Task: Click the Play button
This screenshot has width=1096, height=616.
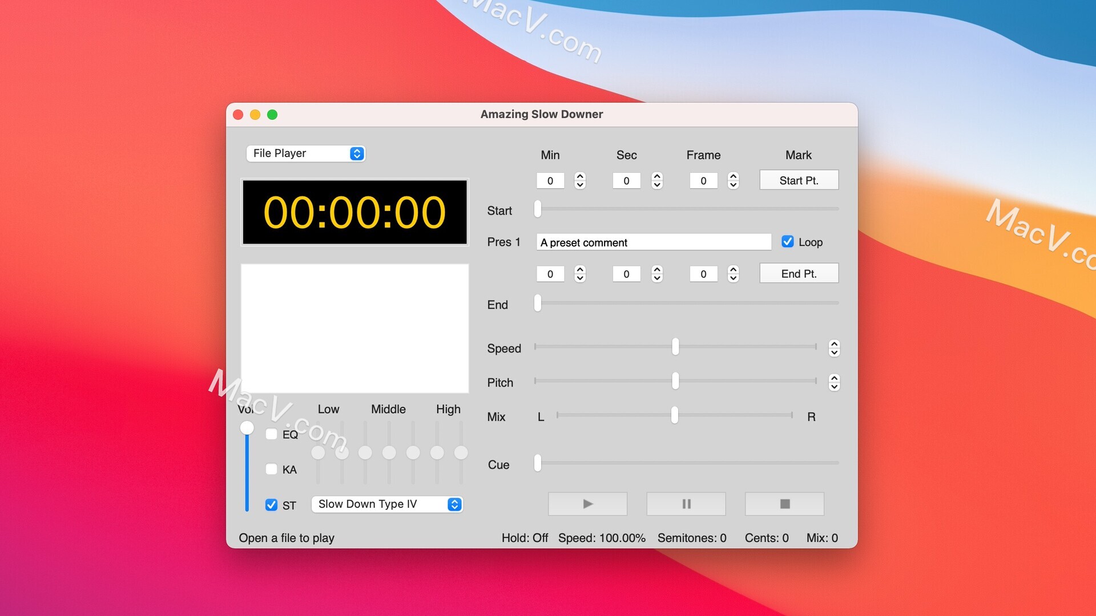Action: coord(587,504)
